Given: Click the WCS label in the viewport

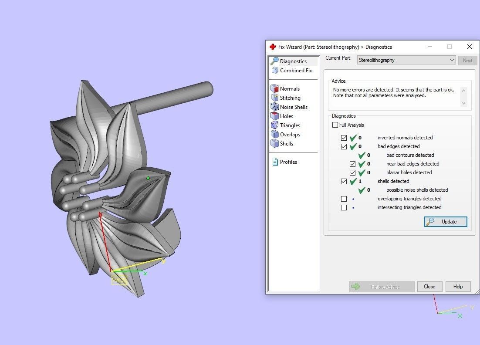Looking at the screenshot, I should click(x=119, y=280).
